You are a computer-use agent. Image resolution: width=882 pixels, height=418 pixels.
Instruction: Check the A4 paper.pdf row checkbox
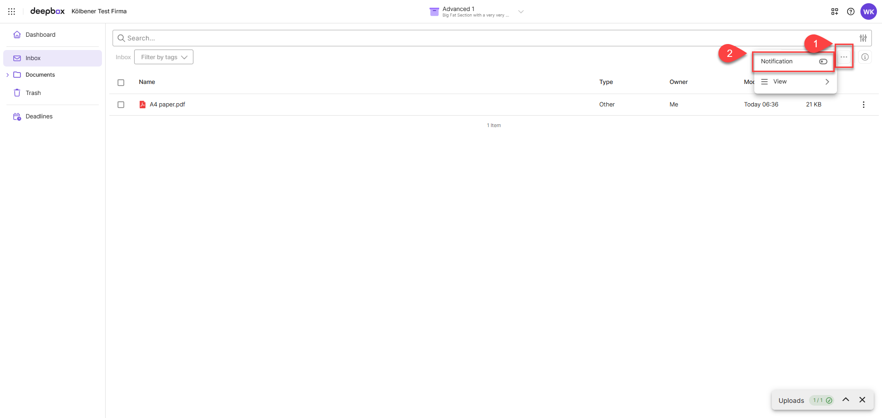pyautogui.click(x=121, y=105)
